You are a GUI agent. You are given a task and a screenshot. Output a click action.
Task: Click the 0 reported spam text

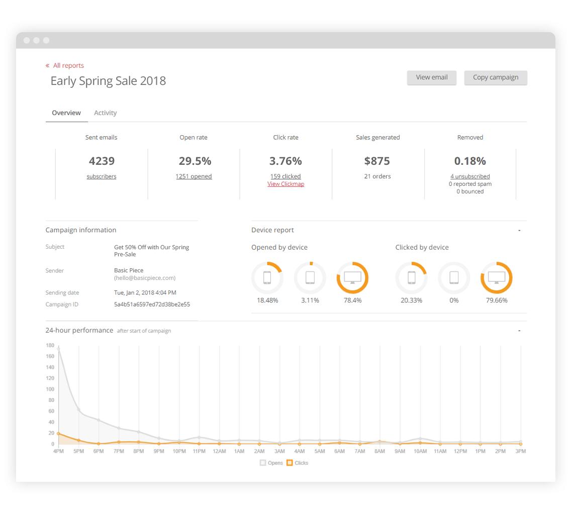point(470,184)
